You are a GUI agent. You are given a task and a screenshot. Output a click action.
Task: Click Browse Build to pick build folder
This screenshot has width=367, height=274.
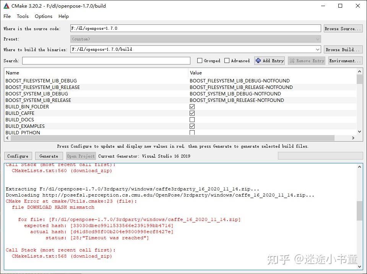(x=343, y=49)
